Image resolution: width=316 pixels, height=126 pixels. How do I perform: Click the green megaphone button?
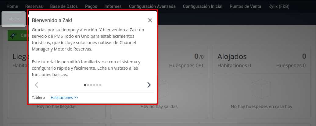click(18, 35)
